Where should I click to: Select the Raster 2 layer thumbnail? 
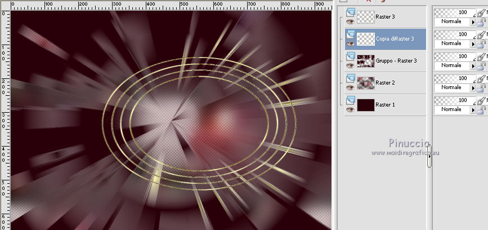pyautogui.click(x=366, y=83)
